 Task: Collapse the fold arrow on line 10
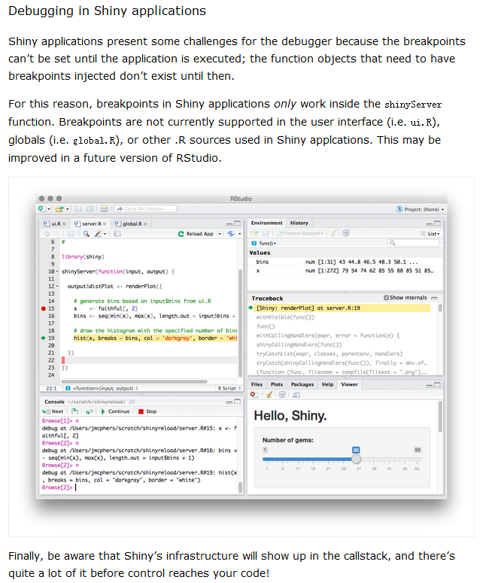[x=57, y=272]
